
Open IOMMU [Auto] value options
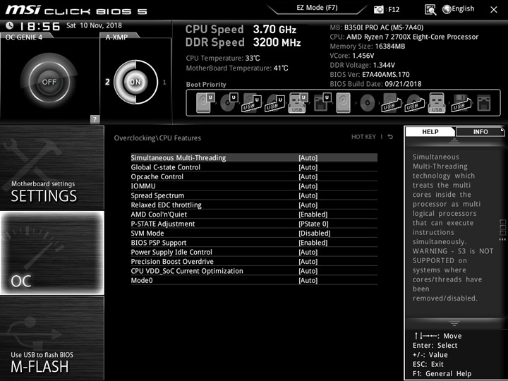308,186
